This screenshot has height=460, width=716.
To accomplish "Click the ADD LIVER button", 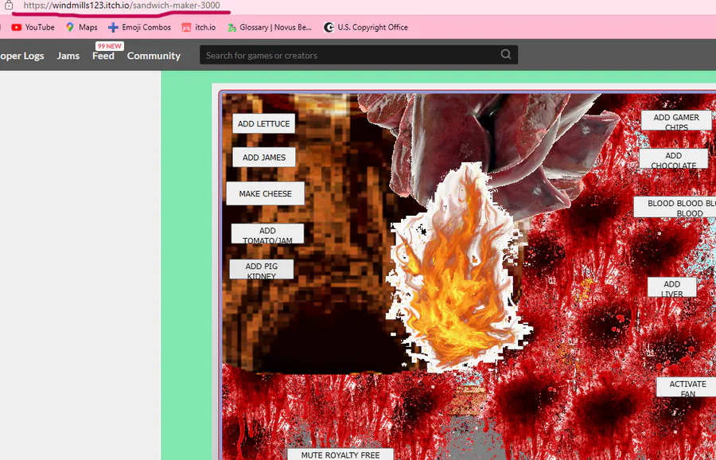I will [672, 287].
